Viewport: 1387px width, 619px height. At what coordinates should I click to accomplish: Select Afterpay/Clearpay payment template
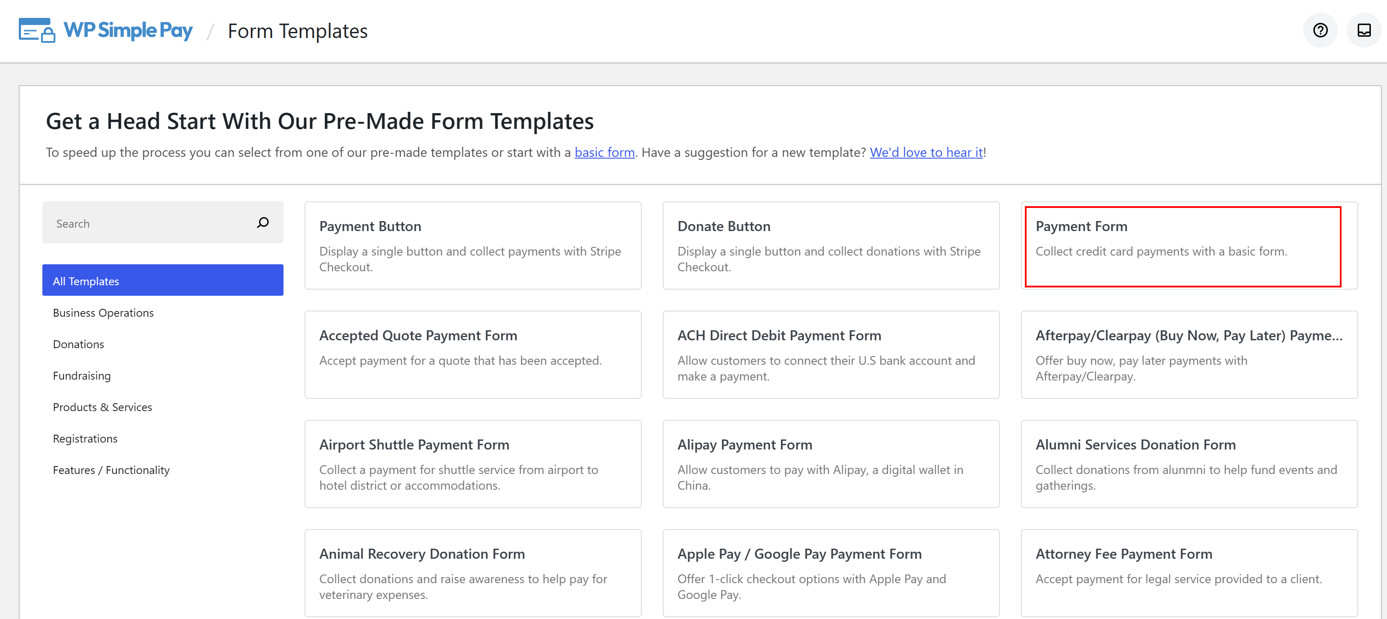click(1189, 355)
